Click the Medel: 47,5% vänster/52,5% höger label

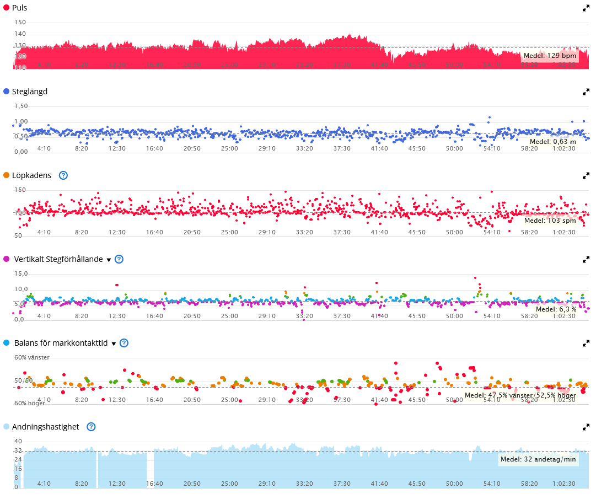520,395
